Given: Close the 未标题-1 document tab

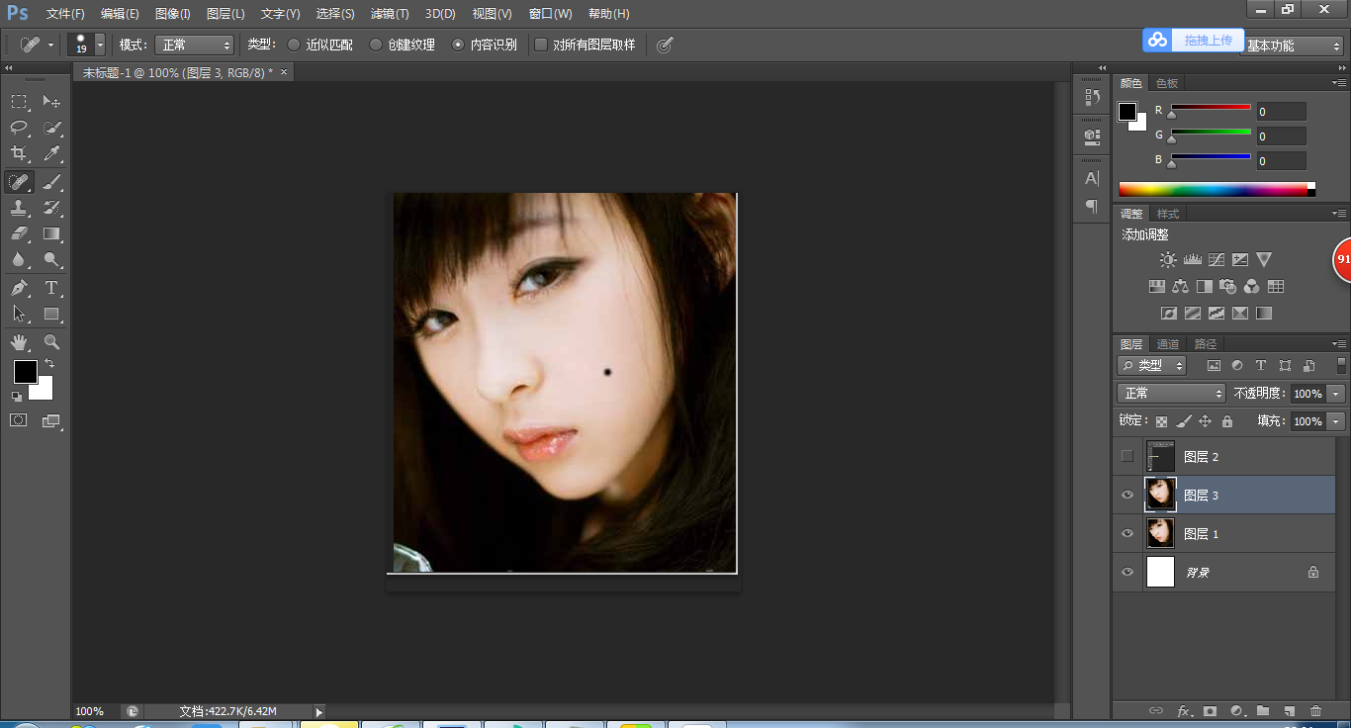Looking at the screenshot, I should [284, 72].
